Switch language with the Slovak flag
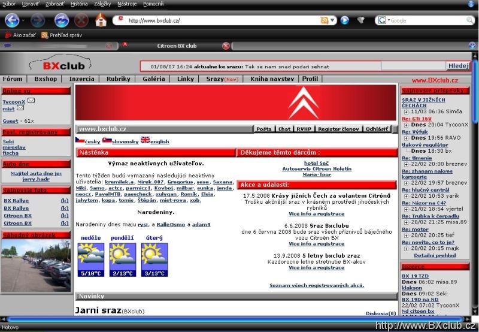This screenshot has width=479, height=332. 107,140
